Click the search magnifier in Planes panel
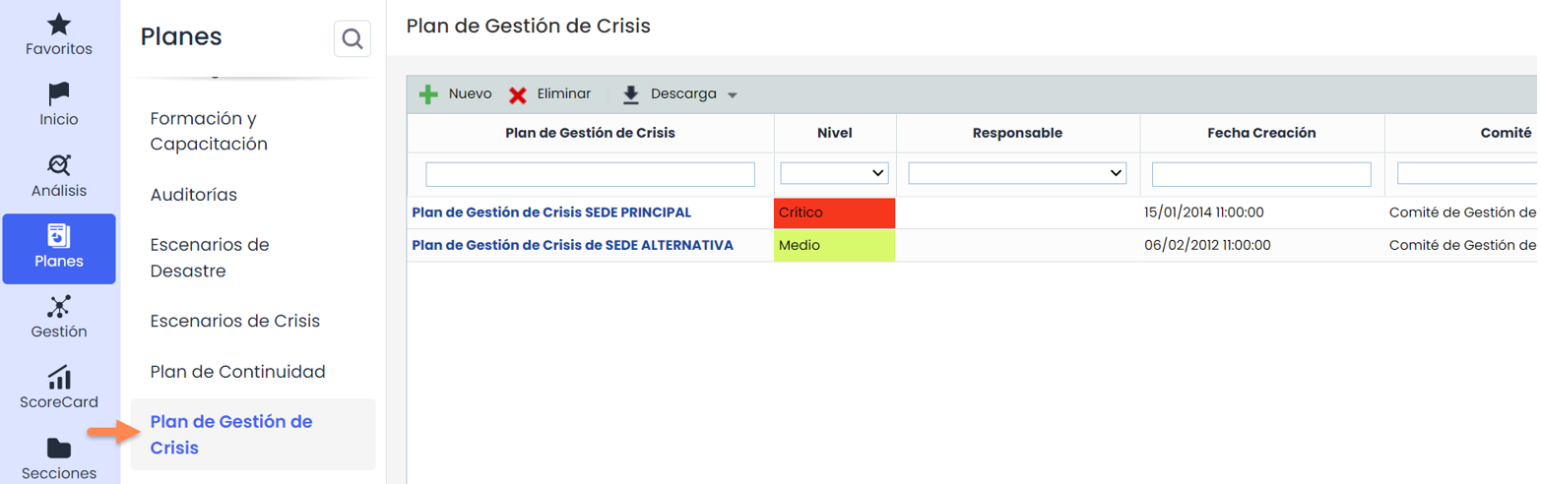The image size is (1541, 484). point(352,39)
